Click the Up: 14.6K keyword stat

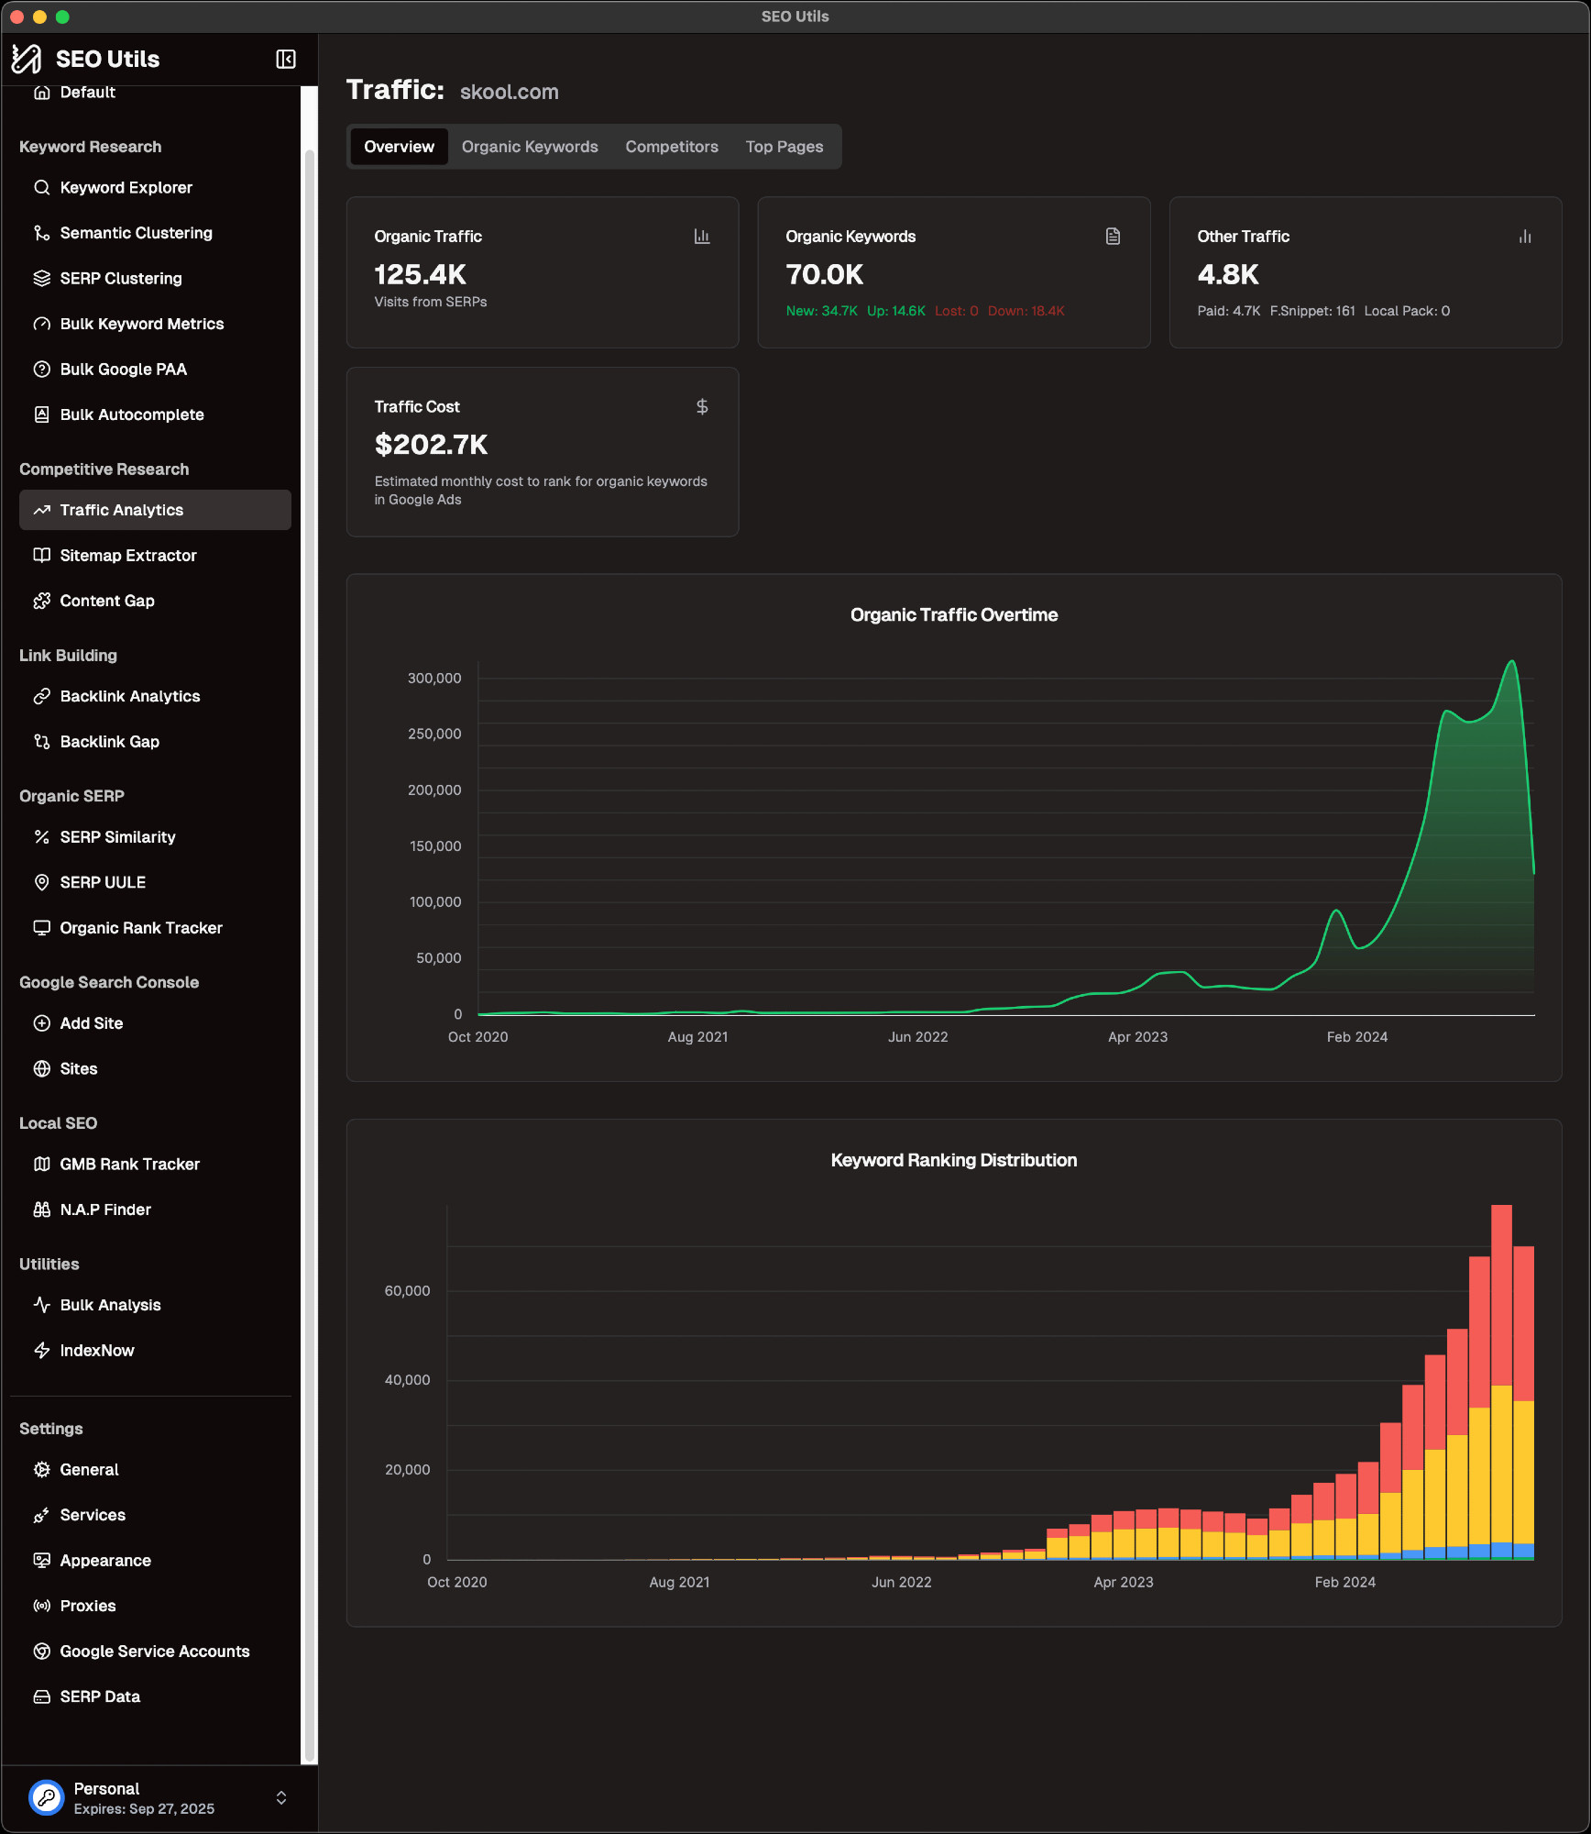(896, 311)
